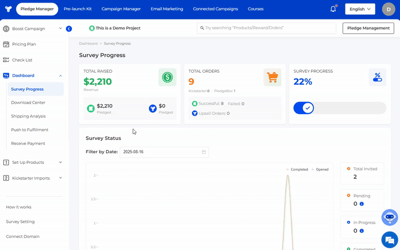
Task: Open the English language dropdown
Action: [360, 9]
